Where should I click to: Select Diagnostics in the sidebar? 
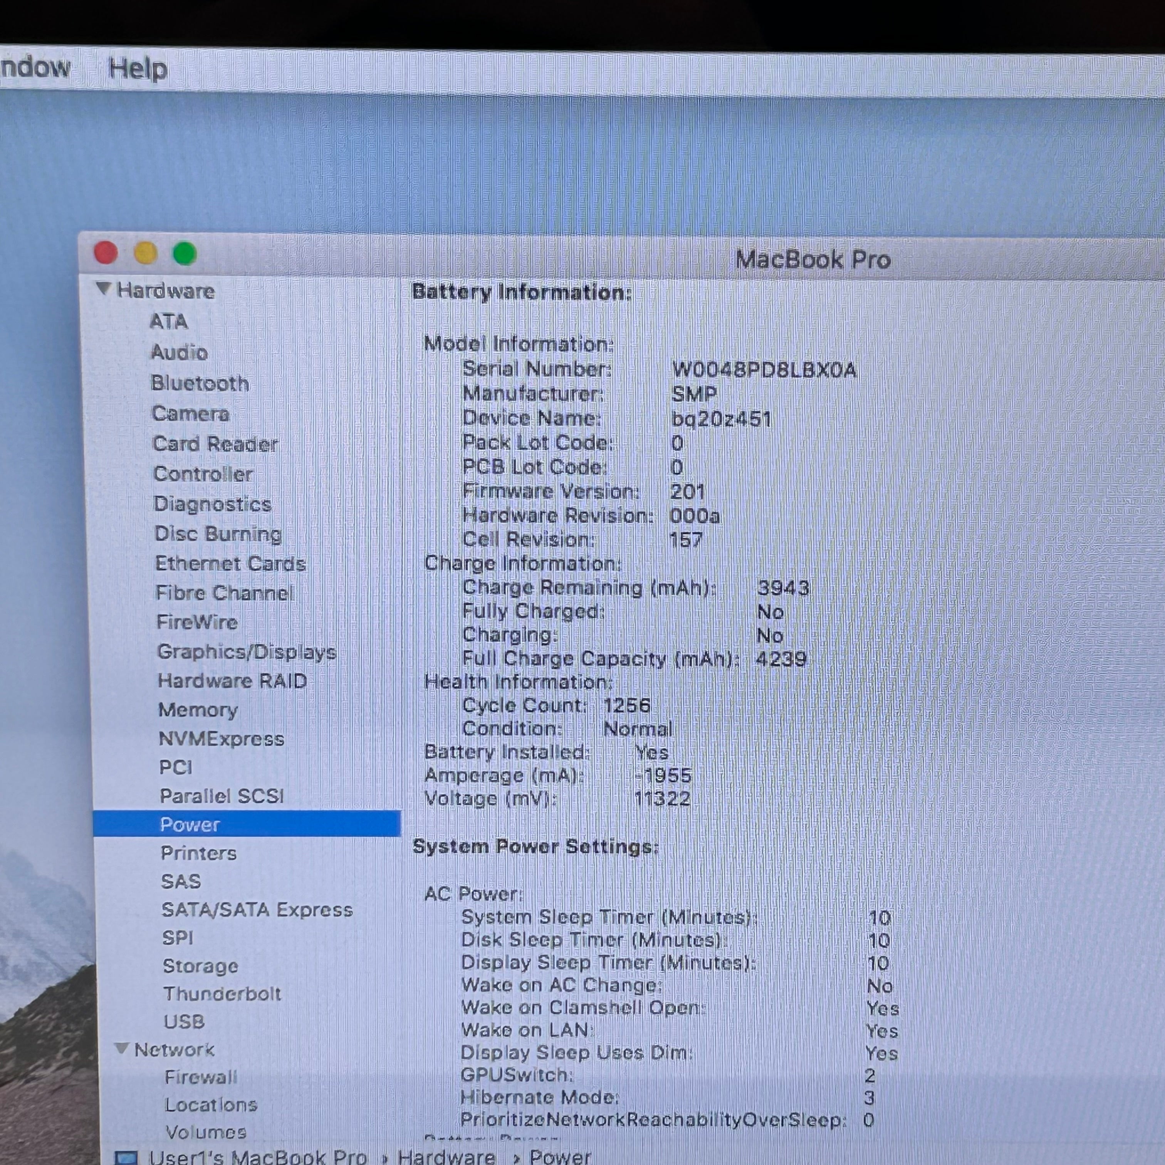coord(212,504)
